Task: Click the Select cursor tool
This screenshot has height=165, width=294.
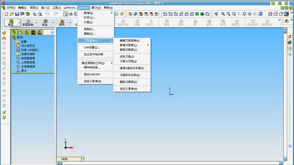Action: tap(66, 14)
